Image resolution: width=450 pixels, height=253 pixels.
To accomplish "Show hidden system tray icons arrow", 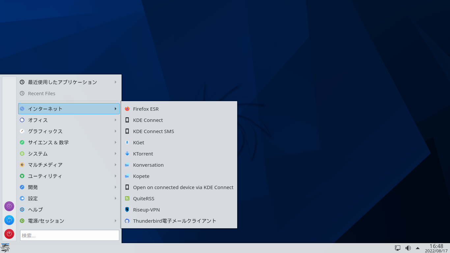I will pos(418,248).
